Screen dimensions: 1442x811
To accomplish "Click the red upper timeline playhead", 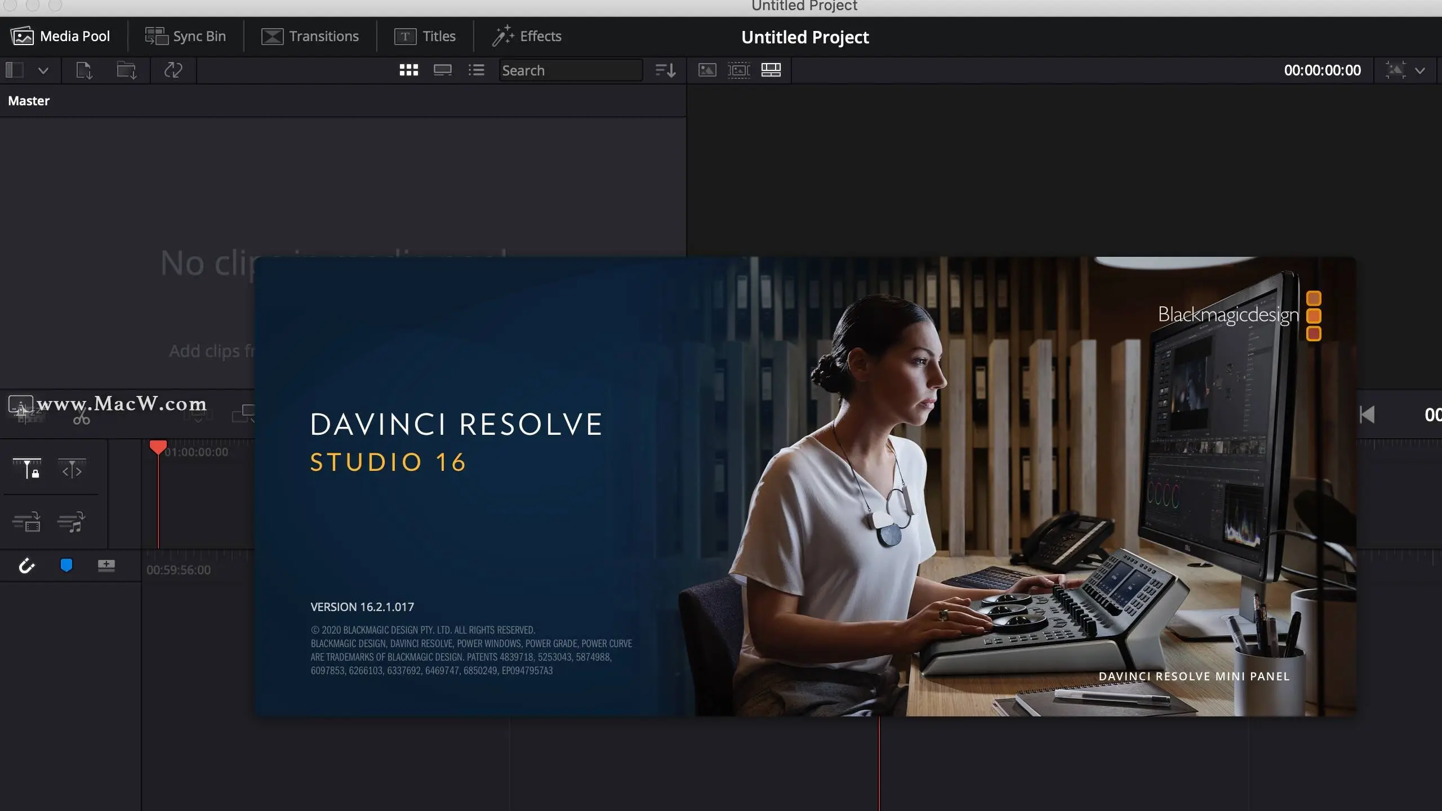I will tap(158, 447).
